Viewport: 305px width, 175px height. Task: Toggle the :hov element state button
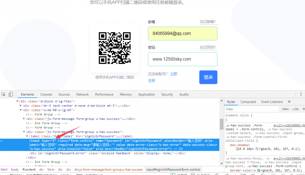point(285,109)
